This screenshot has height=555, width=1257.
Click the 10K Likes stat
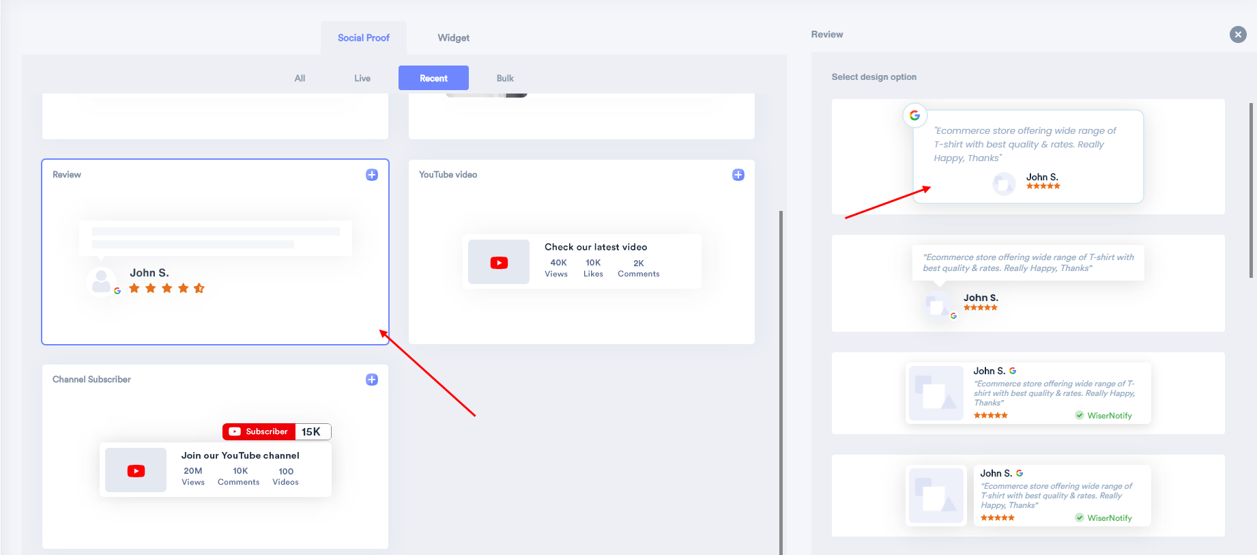click(x=593, y=268)
